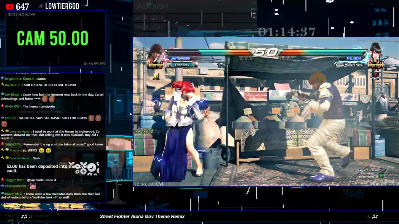Click SageZero's red badge icon
This screenshot has width=399, height=224.
[2, 144]
